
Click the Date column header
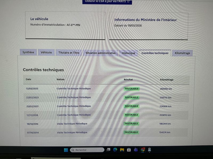click(x=28, y=79)
